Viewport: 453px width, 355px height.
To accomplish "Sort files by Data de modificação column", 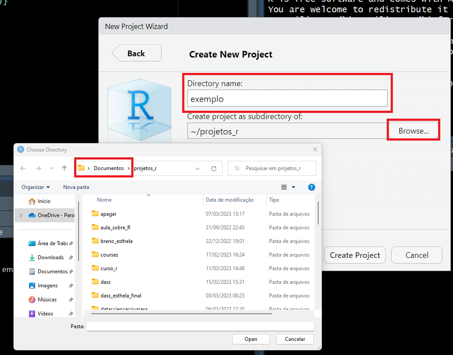I will [230, 200].
